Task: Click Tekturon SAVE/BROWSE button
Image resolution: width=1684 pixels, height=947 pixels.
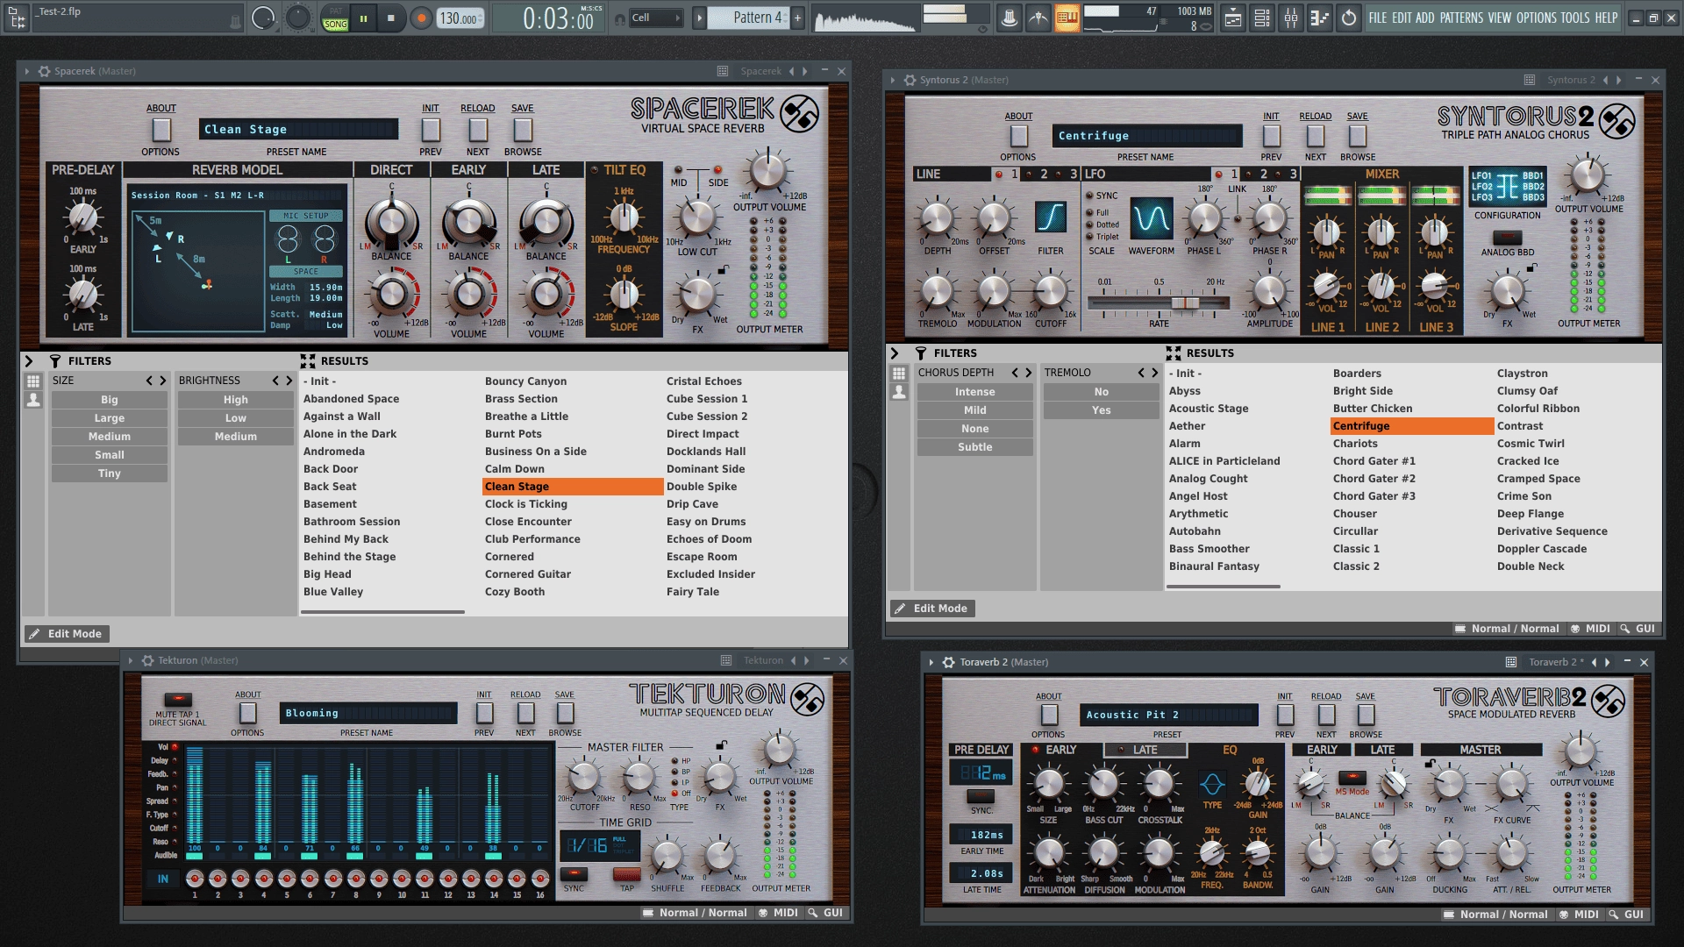Action: (x=565, y=713)
